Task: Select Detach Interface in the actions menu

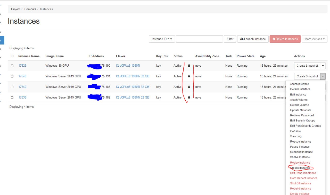Action: (x=300, y=89)
